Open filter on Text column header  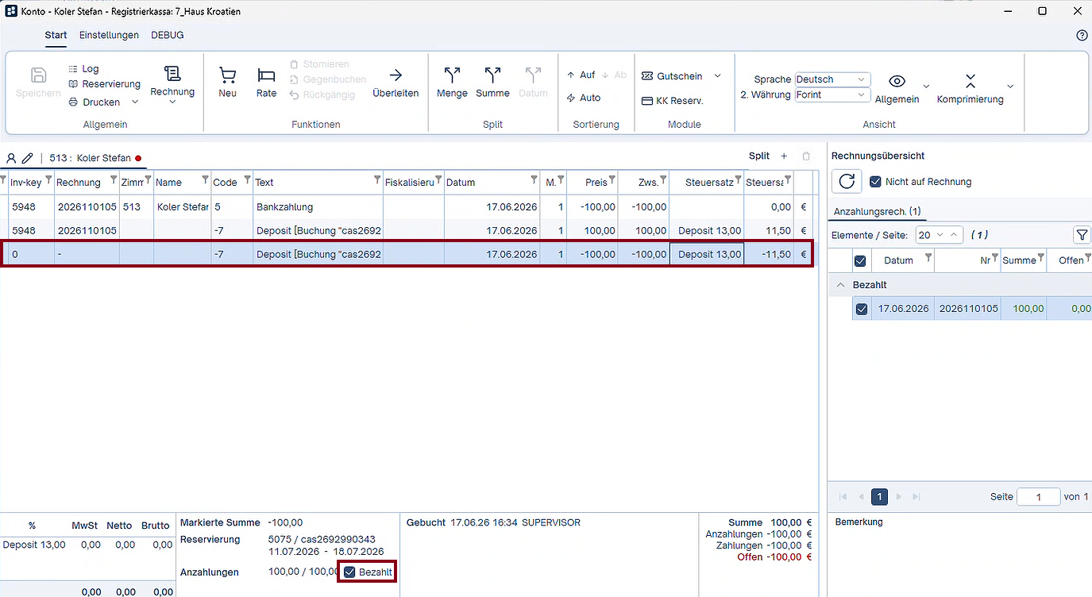click(377, 180)
